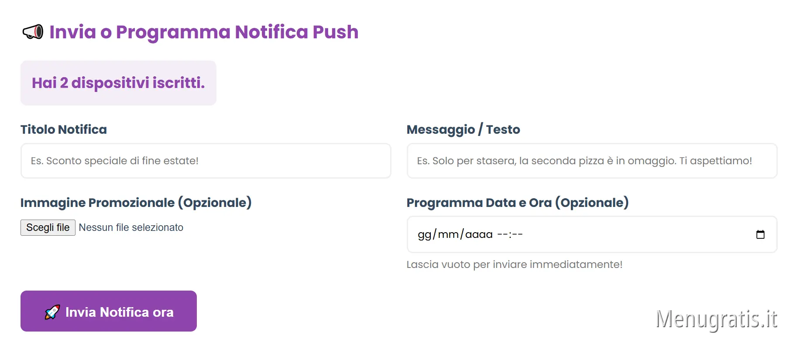This screenshot has width=786, height=342.
Task: Click the heading 'Invia o Programma Notifica Push'
Action: 204,32
